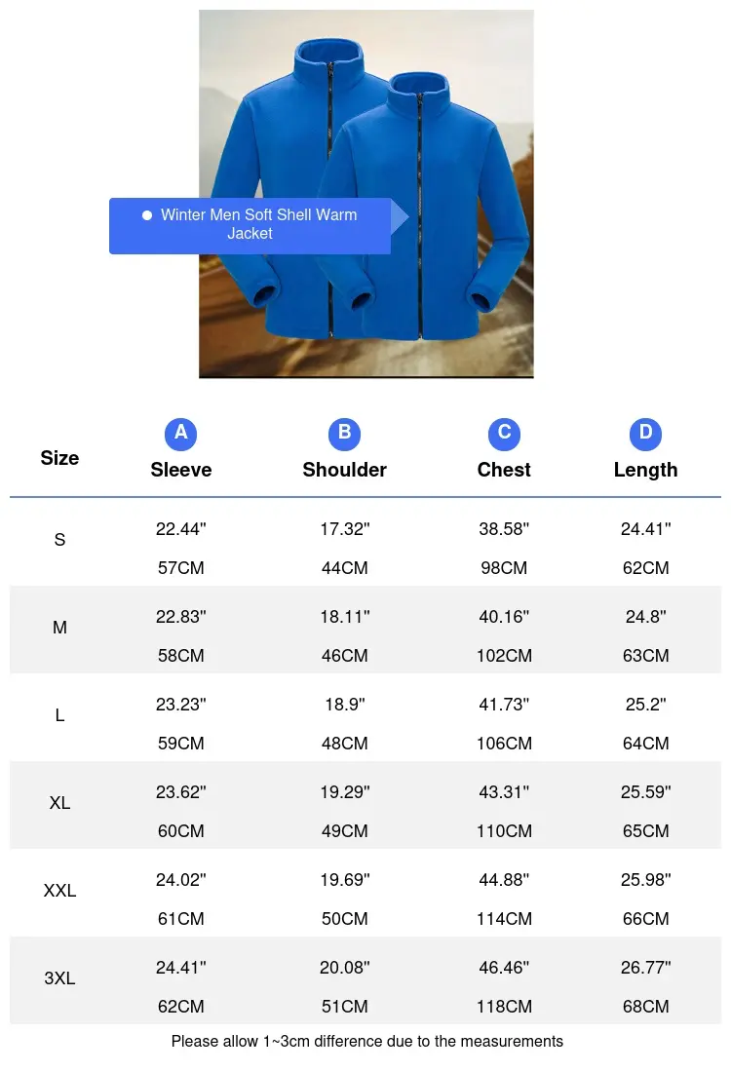This screenshot has height=1072, width=731.
Task: Select the XL size row label
Action: click(59, 803)
